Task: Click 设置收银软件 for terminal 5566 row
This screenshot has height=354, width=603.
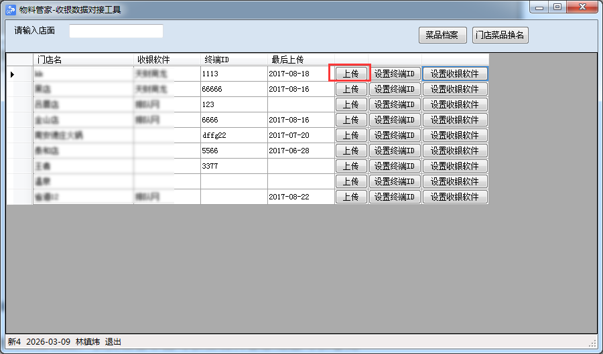Action: pyautogui.click(x=455, y=151)
